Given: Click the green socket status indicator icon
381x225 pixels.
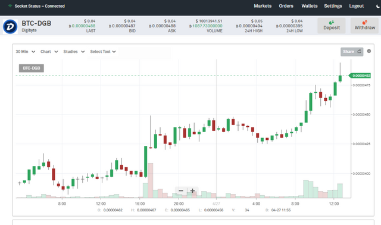Looking at the screenshot, I should [10, 6].
